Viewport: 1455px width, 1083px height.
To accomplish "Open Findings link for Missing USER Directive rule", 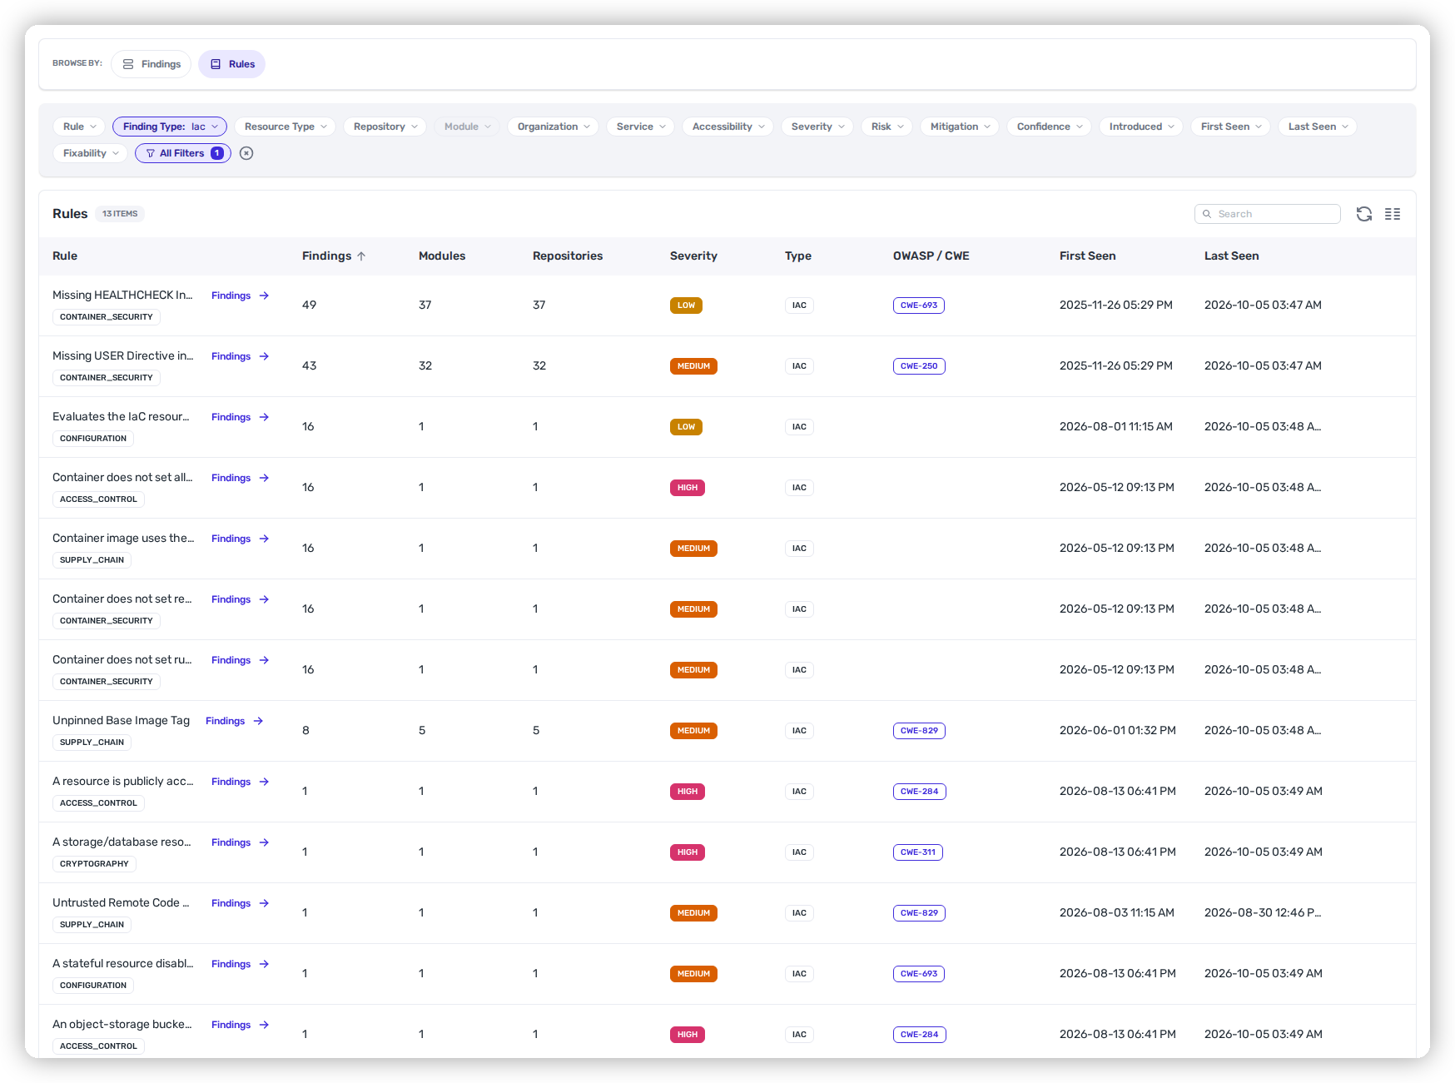I will coord(240,356).
